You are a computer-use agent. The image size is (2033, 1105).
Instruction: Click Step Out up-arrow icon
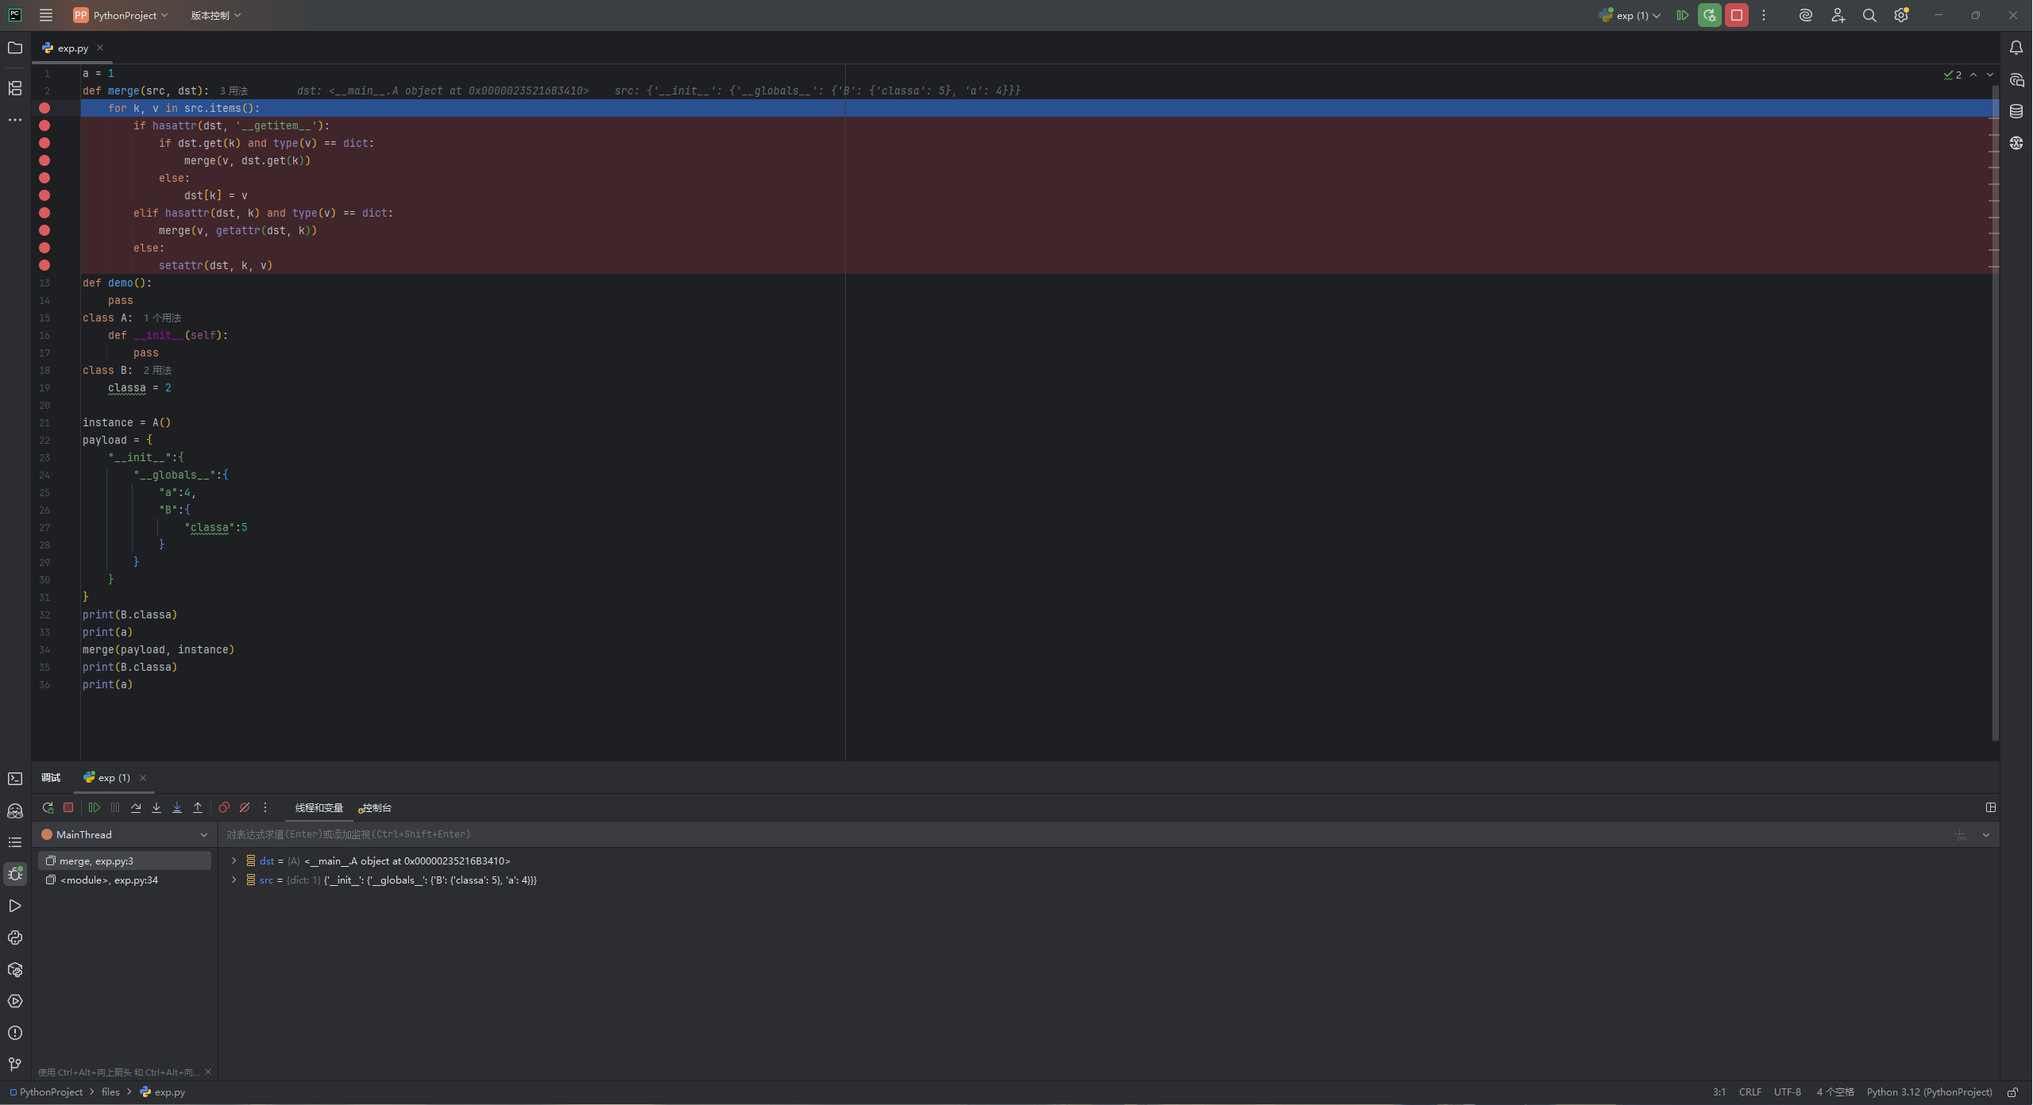198,807
